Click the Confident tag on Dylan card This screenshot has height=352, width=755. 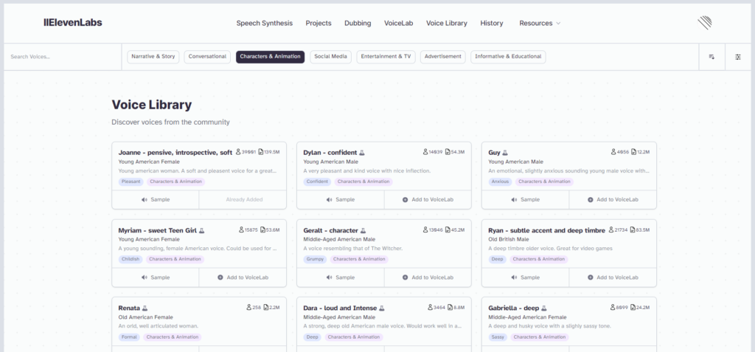coord(317,182)
